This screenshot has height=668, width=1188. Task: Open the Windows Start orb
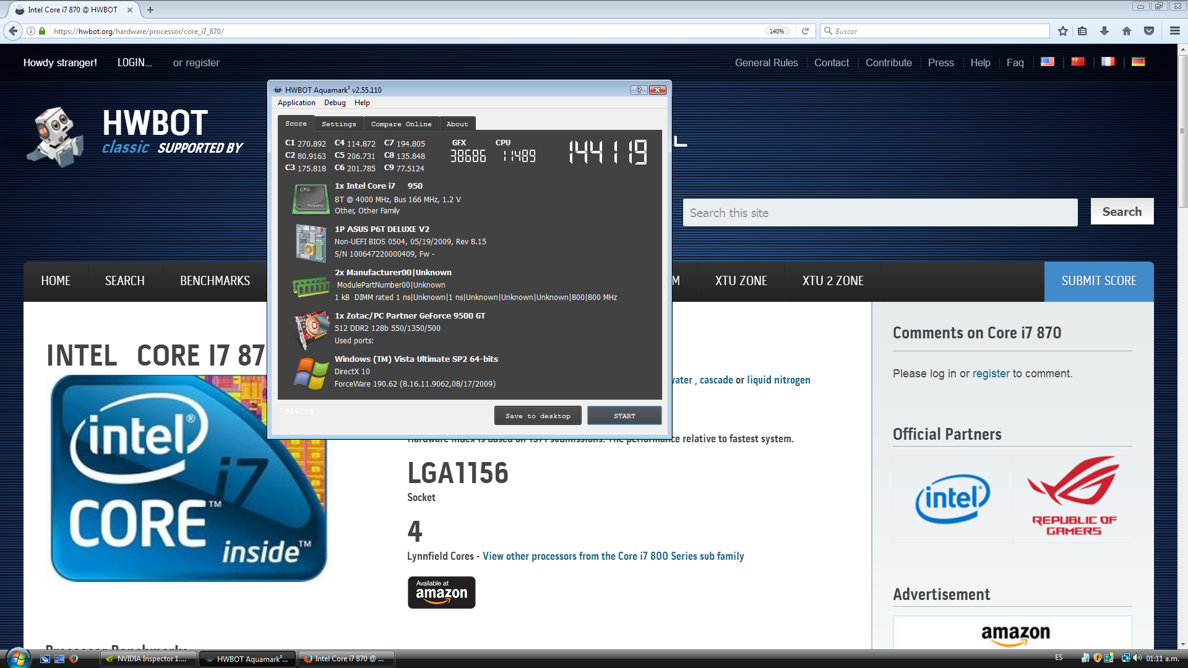pos(17,658)
